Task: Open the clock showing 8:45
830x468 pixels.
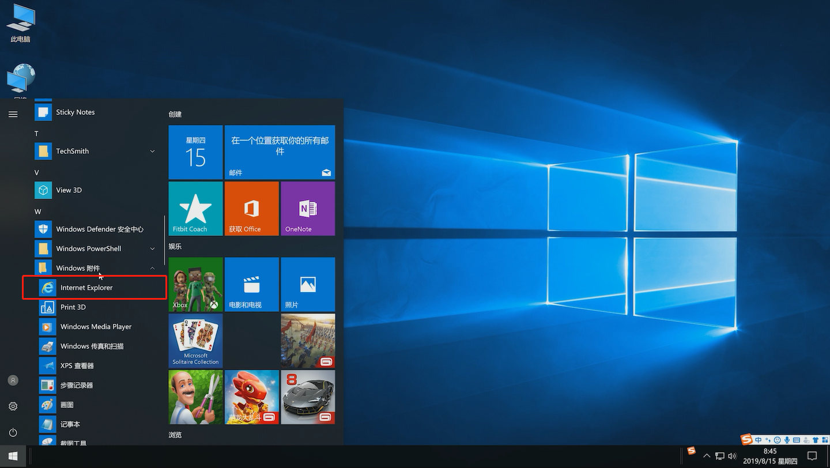Action: 770,456
